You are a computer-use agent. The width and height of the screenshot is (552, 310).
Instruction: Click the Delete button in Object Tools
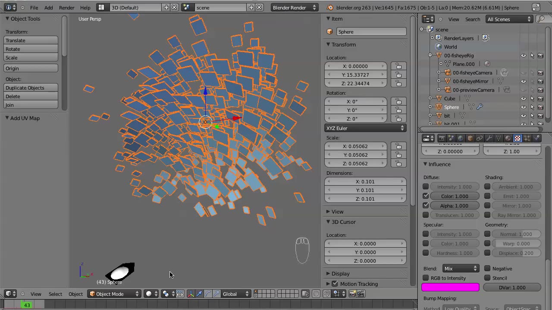pyautogui.click(x=31, y=96)
